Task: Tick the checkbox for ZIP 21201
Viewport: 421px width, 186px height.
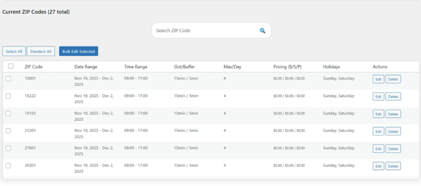Action: coord(8,131)
